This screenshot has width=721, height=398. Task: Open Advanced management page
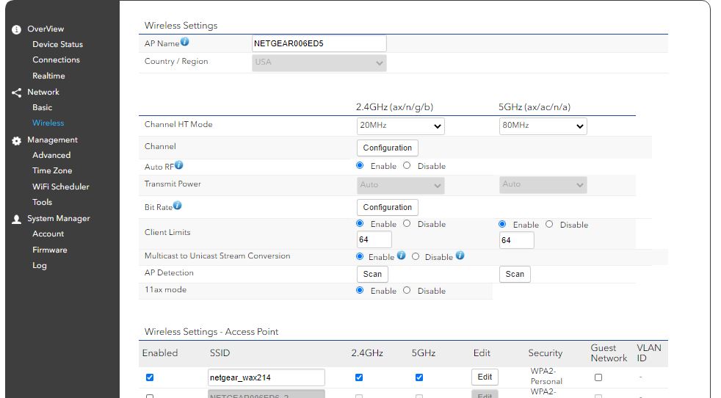coord(51,155)
